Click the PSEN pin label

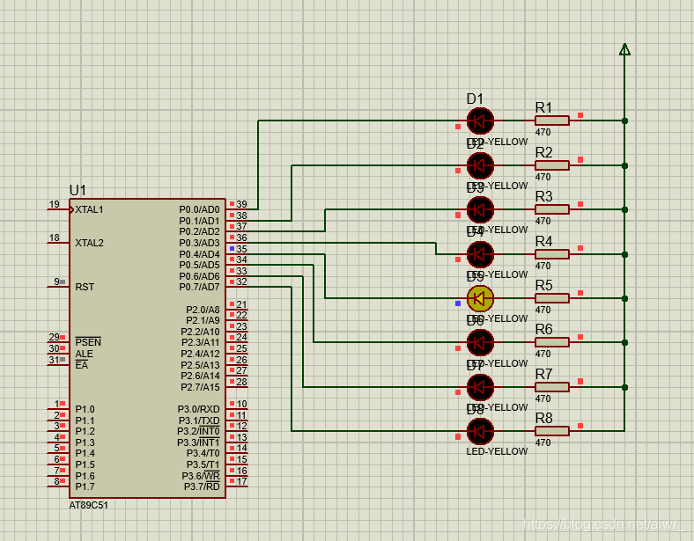pyautogui.click(x=88, y=342)
